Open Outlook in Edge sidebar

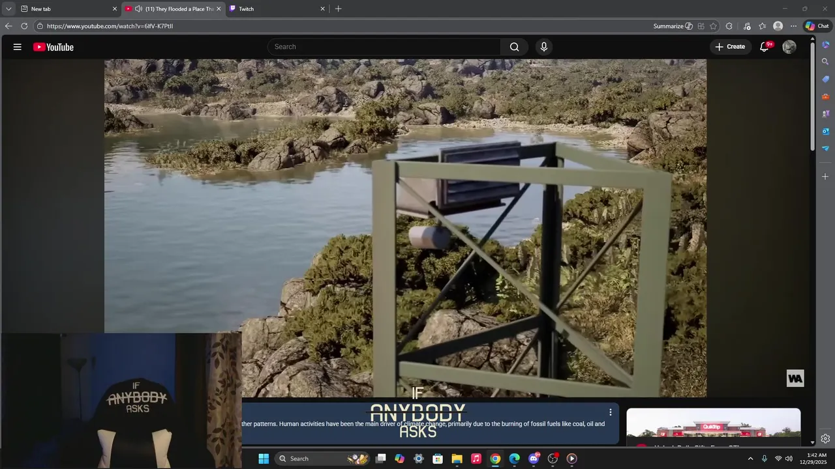tap(825, 131)
